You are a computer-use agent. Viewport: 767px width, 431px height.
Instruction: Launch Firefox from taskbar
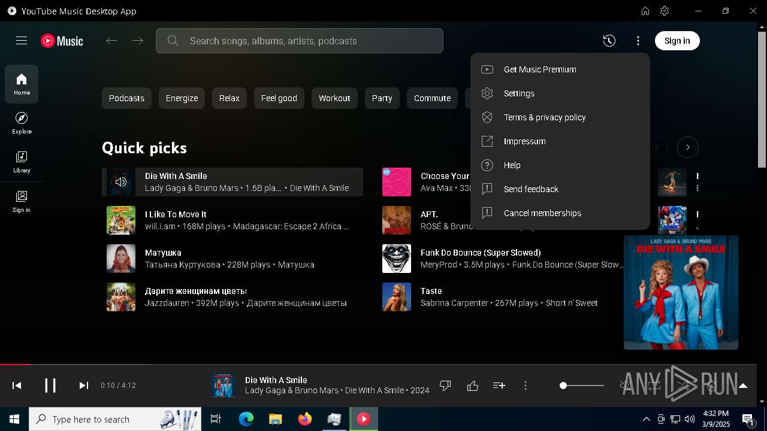click(x=305, y=419)
